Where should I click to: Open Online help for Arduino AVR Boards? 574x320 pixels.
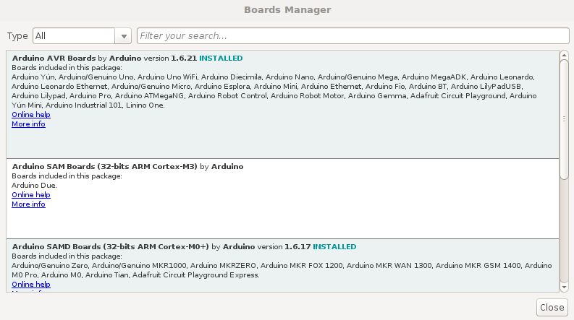pos(31,115)
